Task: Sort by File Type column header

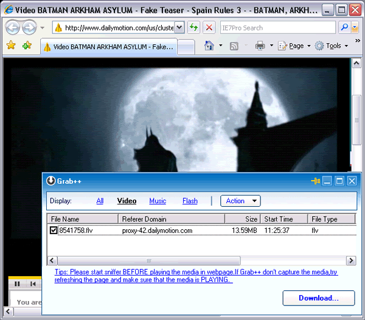Action: pos(332,219)
